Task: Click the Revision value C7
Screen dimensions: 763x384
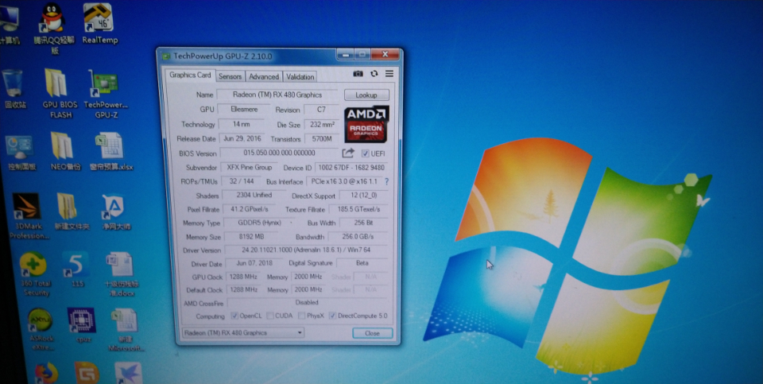Action: pos(321,110)
